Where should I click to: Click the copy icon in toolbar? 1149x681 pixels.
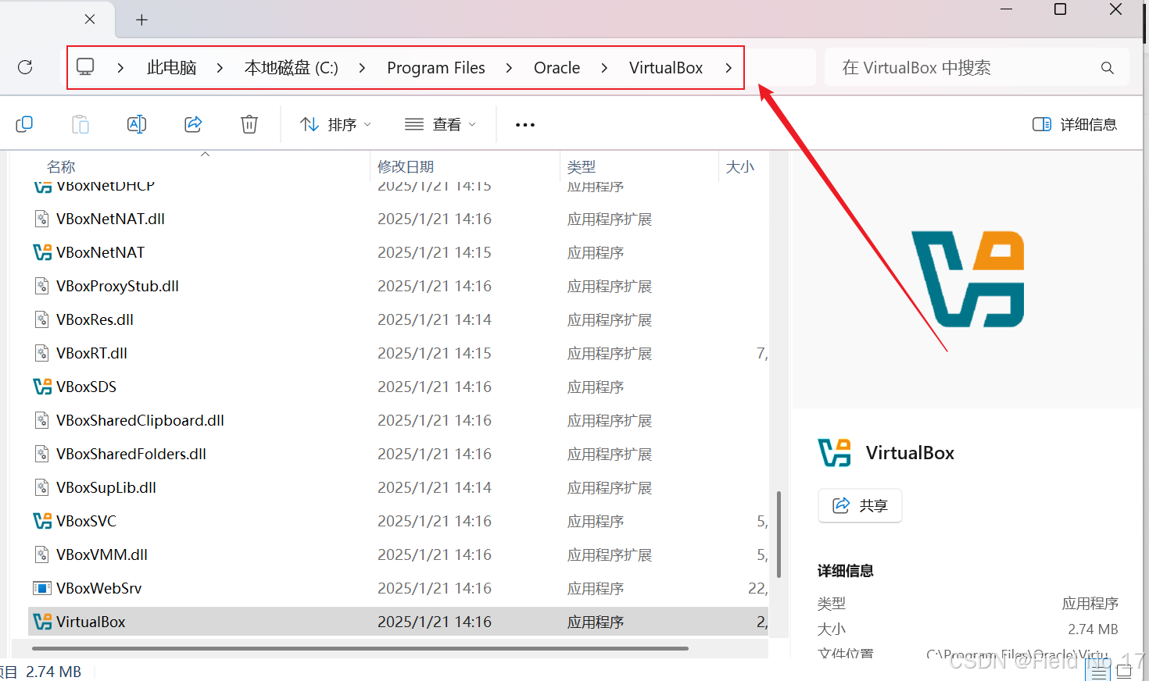click(x=24, y=124)
